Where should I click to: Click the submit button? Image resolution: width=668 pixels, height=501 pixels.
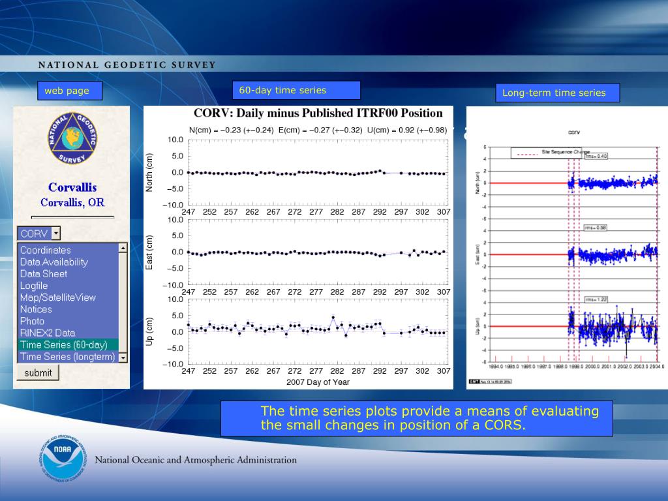pos(38,372)
